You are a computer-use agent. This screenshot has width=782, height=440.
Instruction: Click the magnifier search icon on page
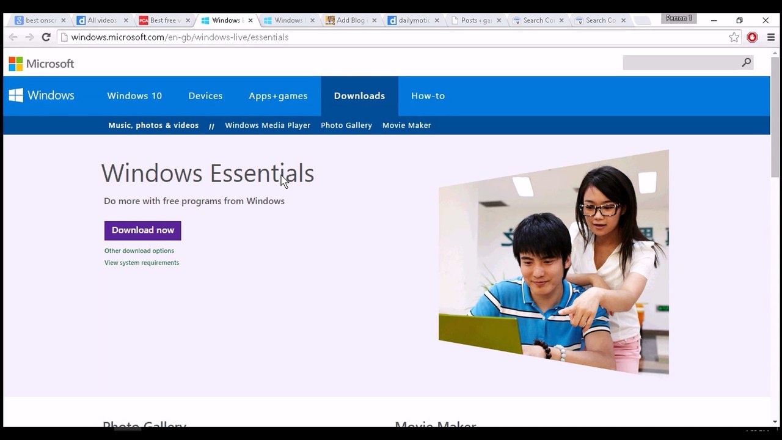746,62
